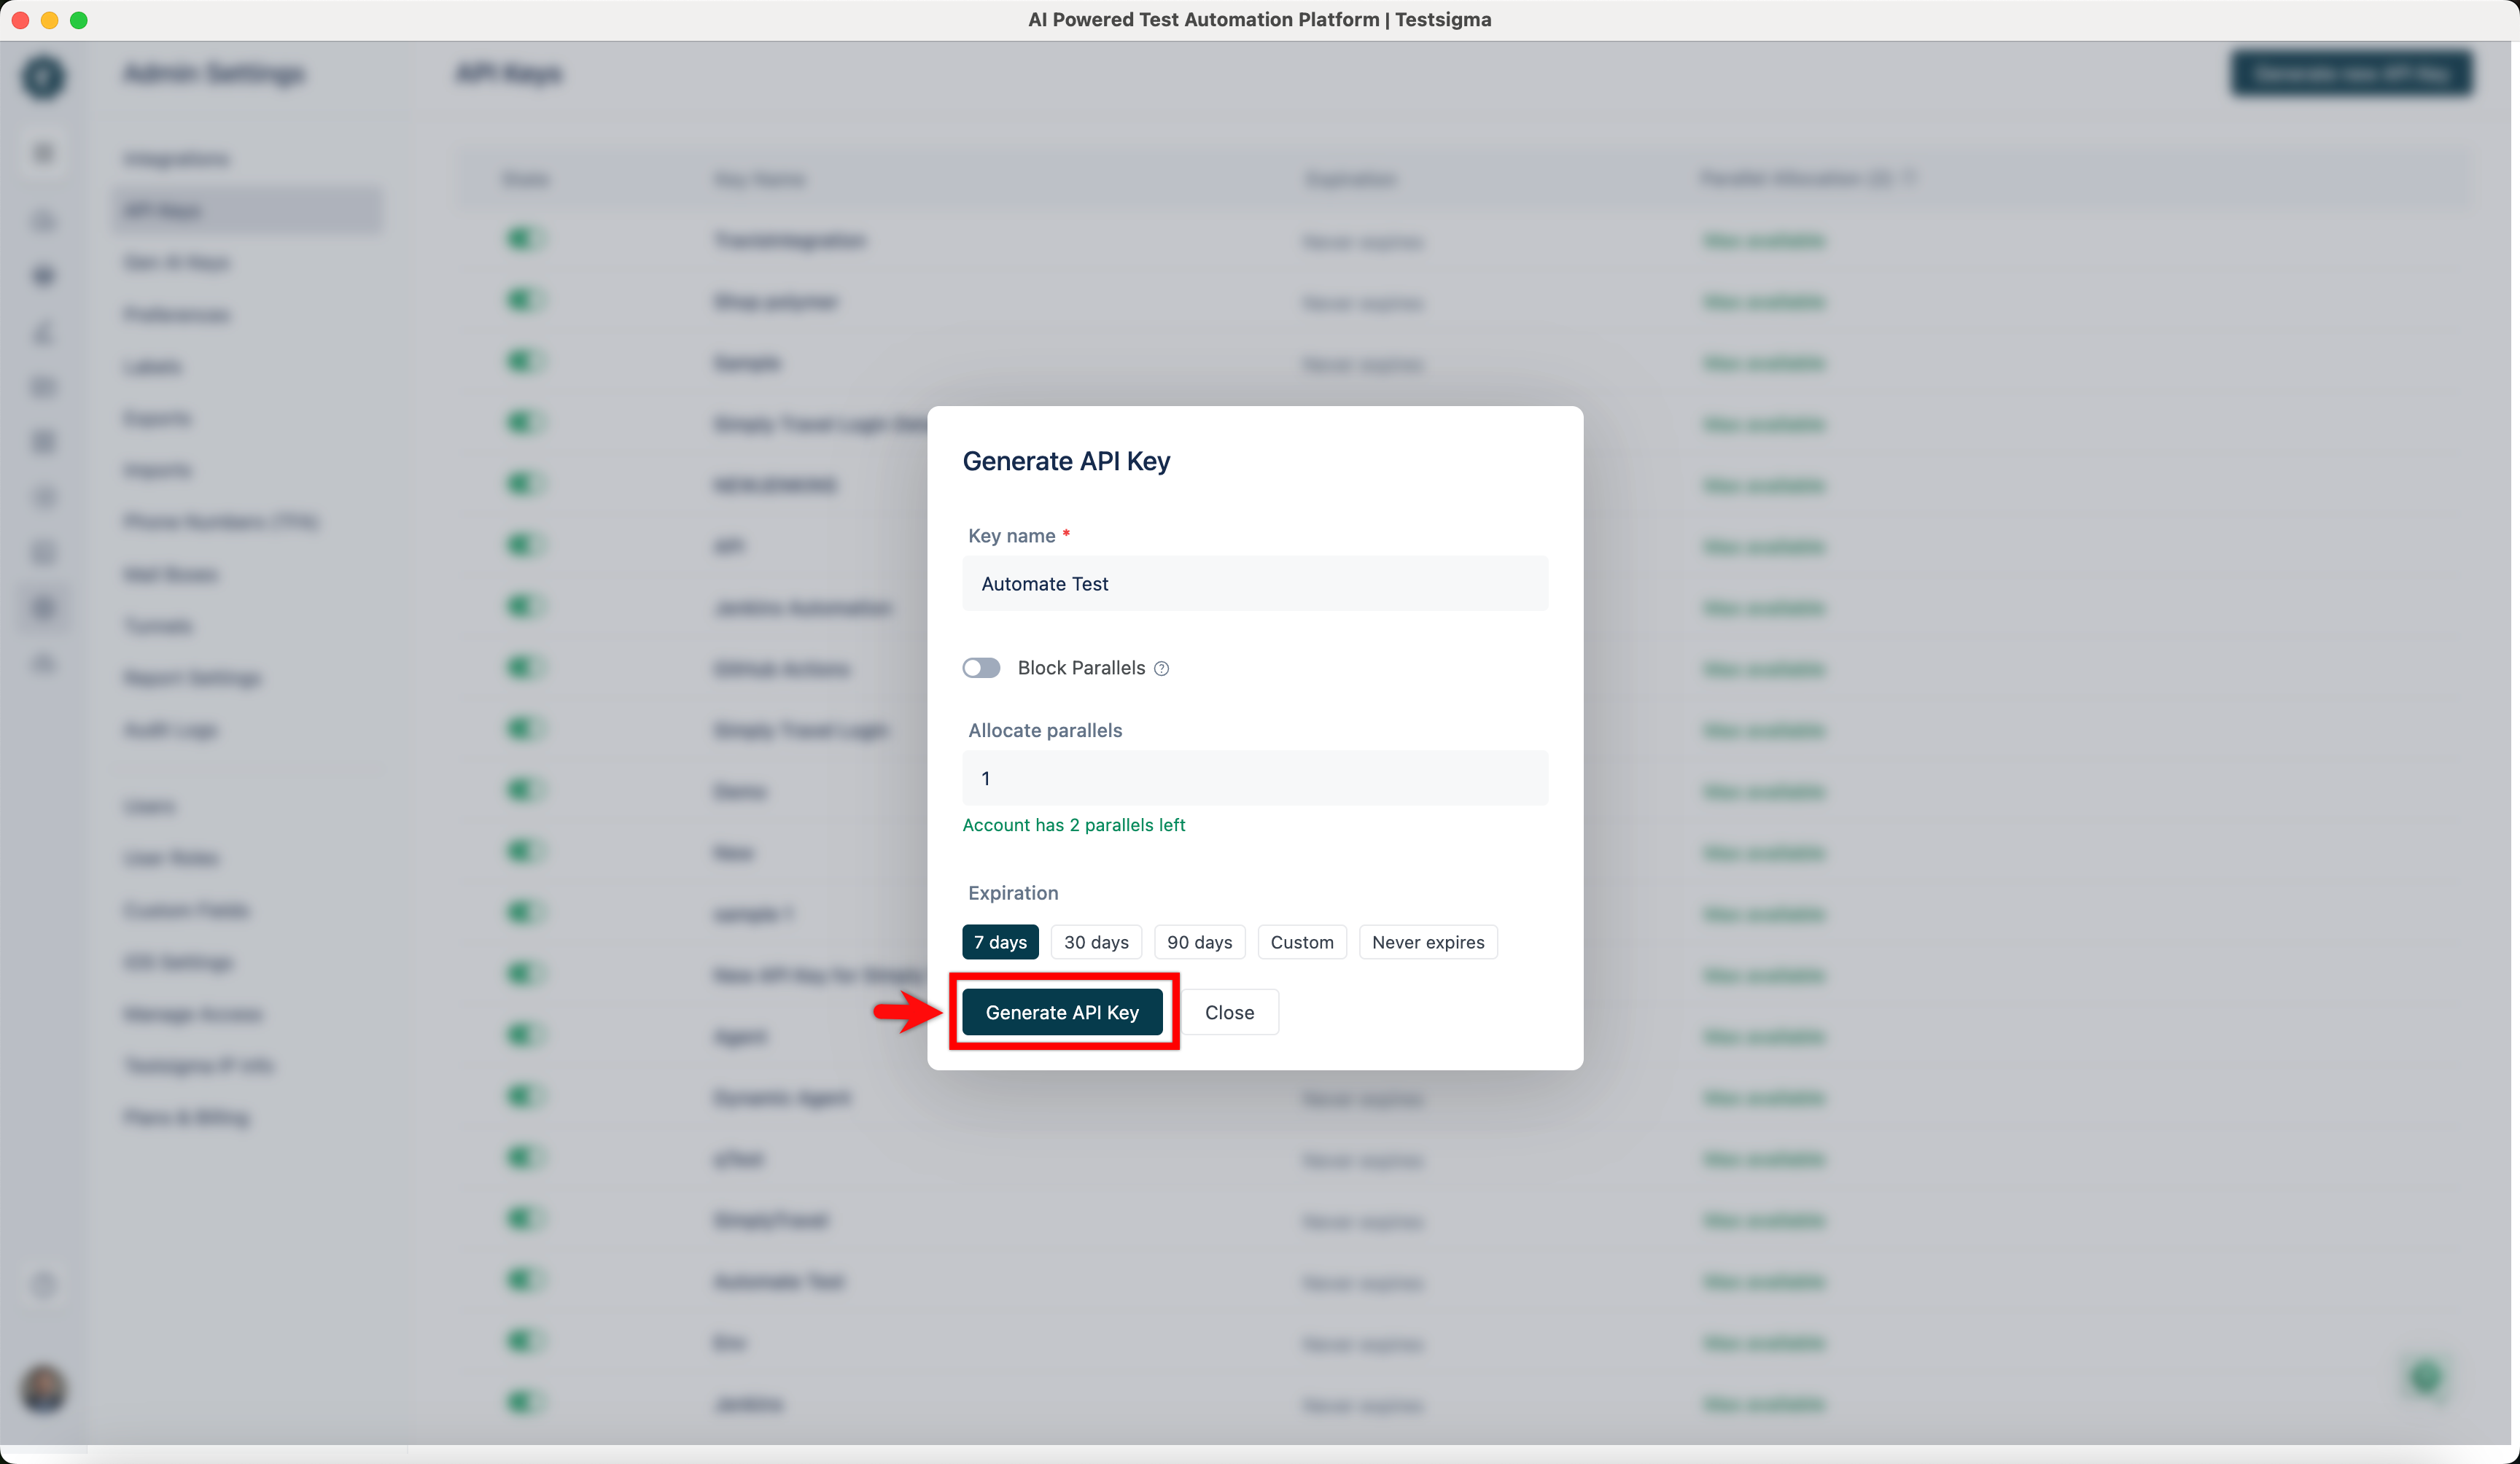Select the first icon below the logo in the rail
Screen dimensions: 2520x1464
click(x=43, y=152)
